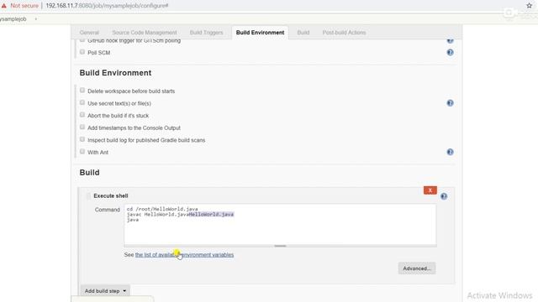
Task: Open the Add build step dropdown
Action: [x=105, y=291]
